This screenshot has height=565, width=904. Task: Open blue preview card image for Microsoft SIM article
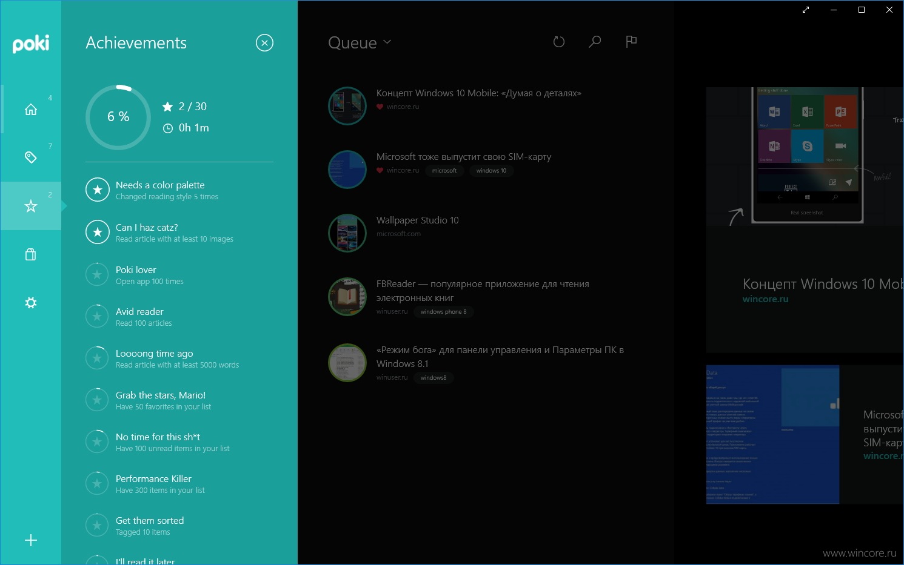coord(773,434)
